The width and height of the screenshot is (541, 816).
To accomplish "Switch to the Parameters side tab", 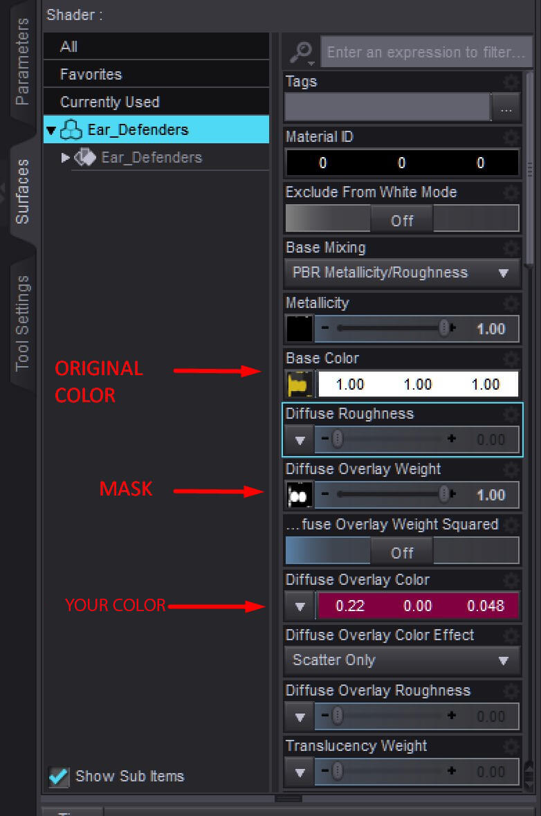I will click(x=22, y=62).
